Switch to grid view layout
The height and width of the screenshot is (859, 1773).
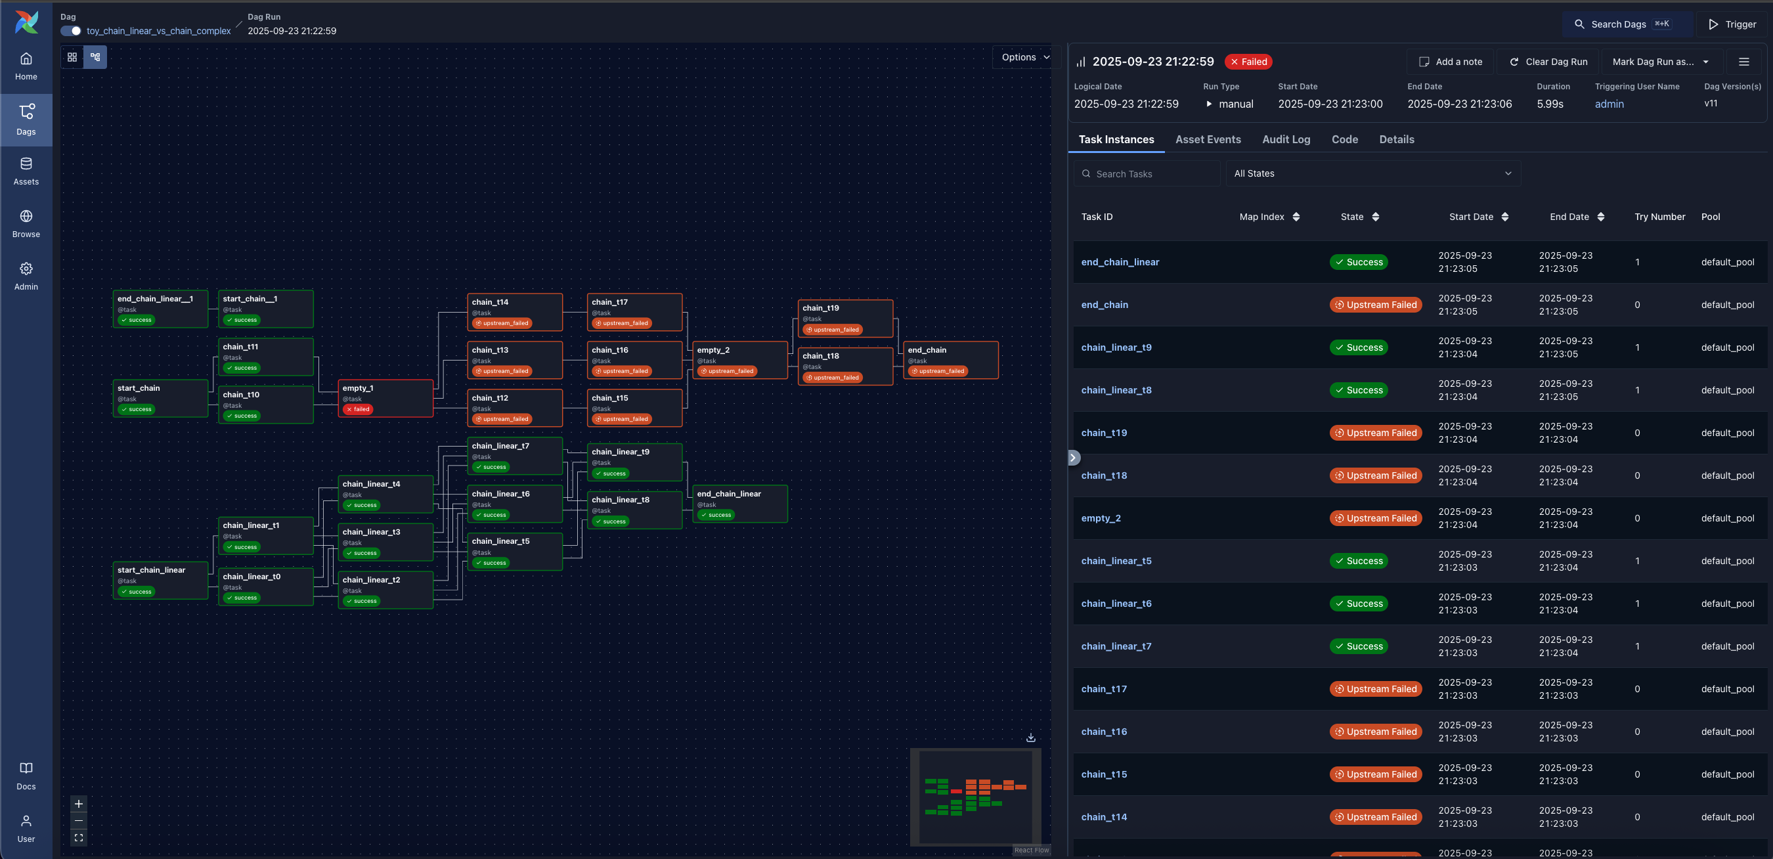72,57
